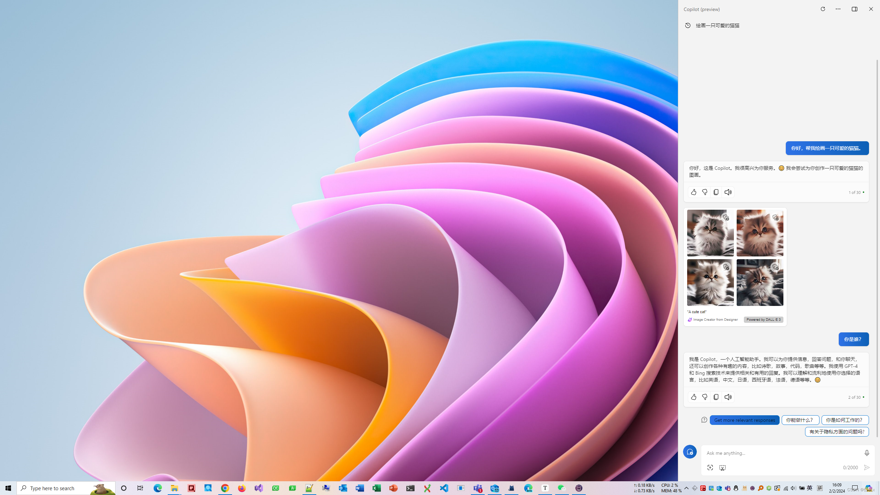Click the image generation icon on top-right cat photo
This screenshot has height=495, width=880.
click(x=776, y=218)
